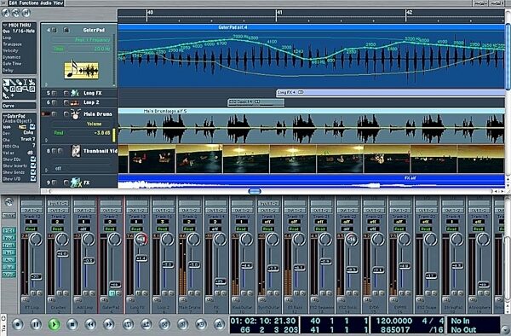
Task: Open the Thumbnail Video automation 'off' menu
Action: pyautogui.click(x=59, y=169)
